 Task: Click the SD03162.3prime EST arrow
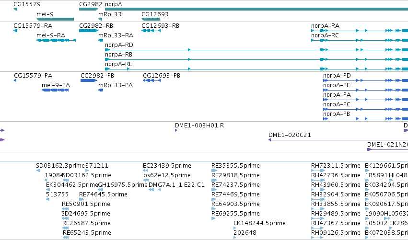(38, 171)
